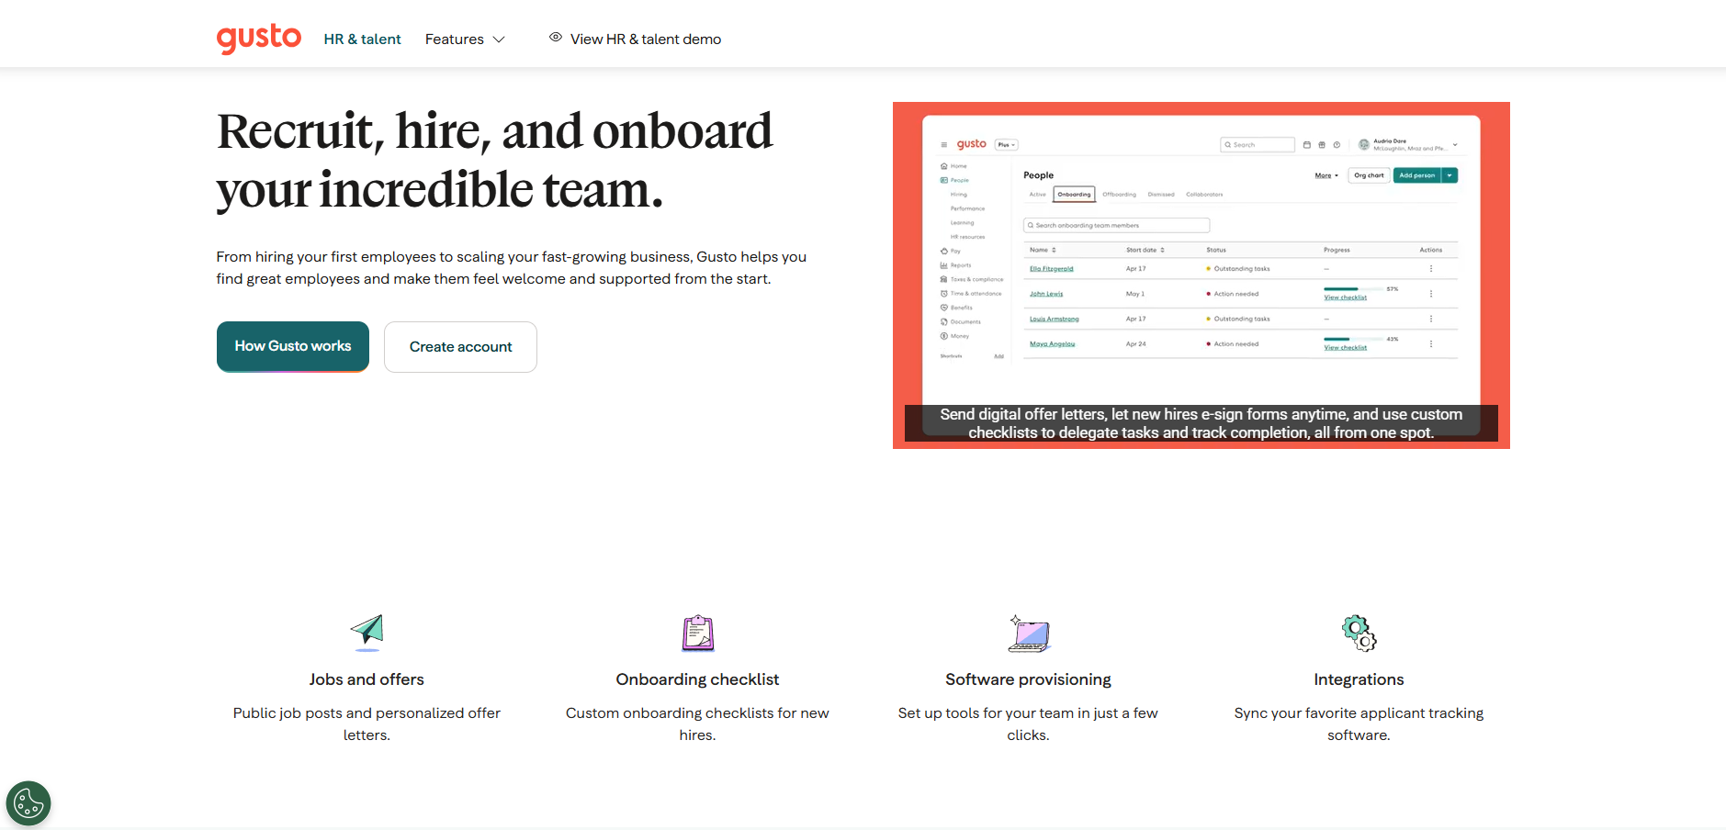
Task: Switch to the Offboarding tab in the demo
Action: [1119, 195]
